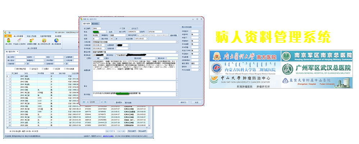Screen dimensions: 359x144
Task: Open the 病人资料历史记录 clock icon
Action: pyautogui.click(x=45, y=42)
